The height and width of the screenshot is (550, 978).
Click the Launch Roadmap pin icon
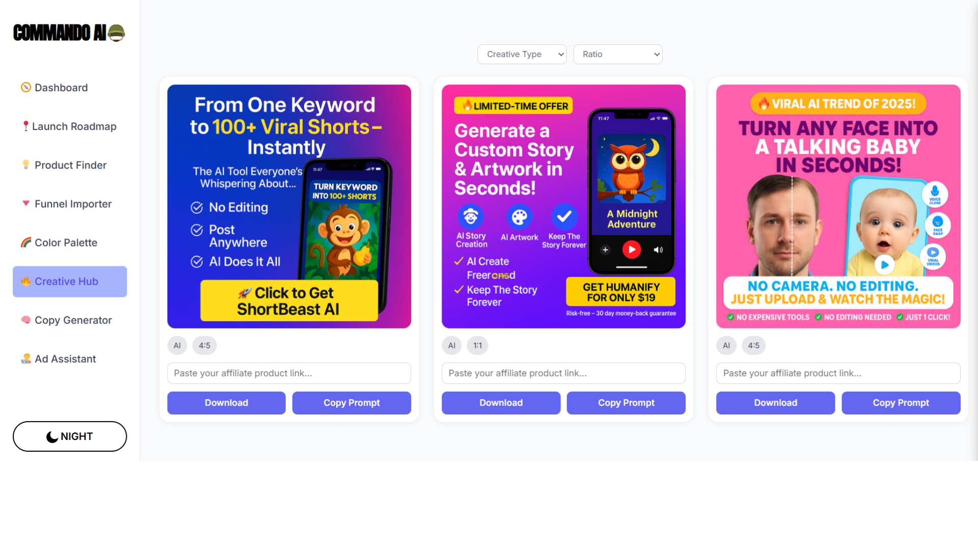coord(25,126)
